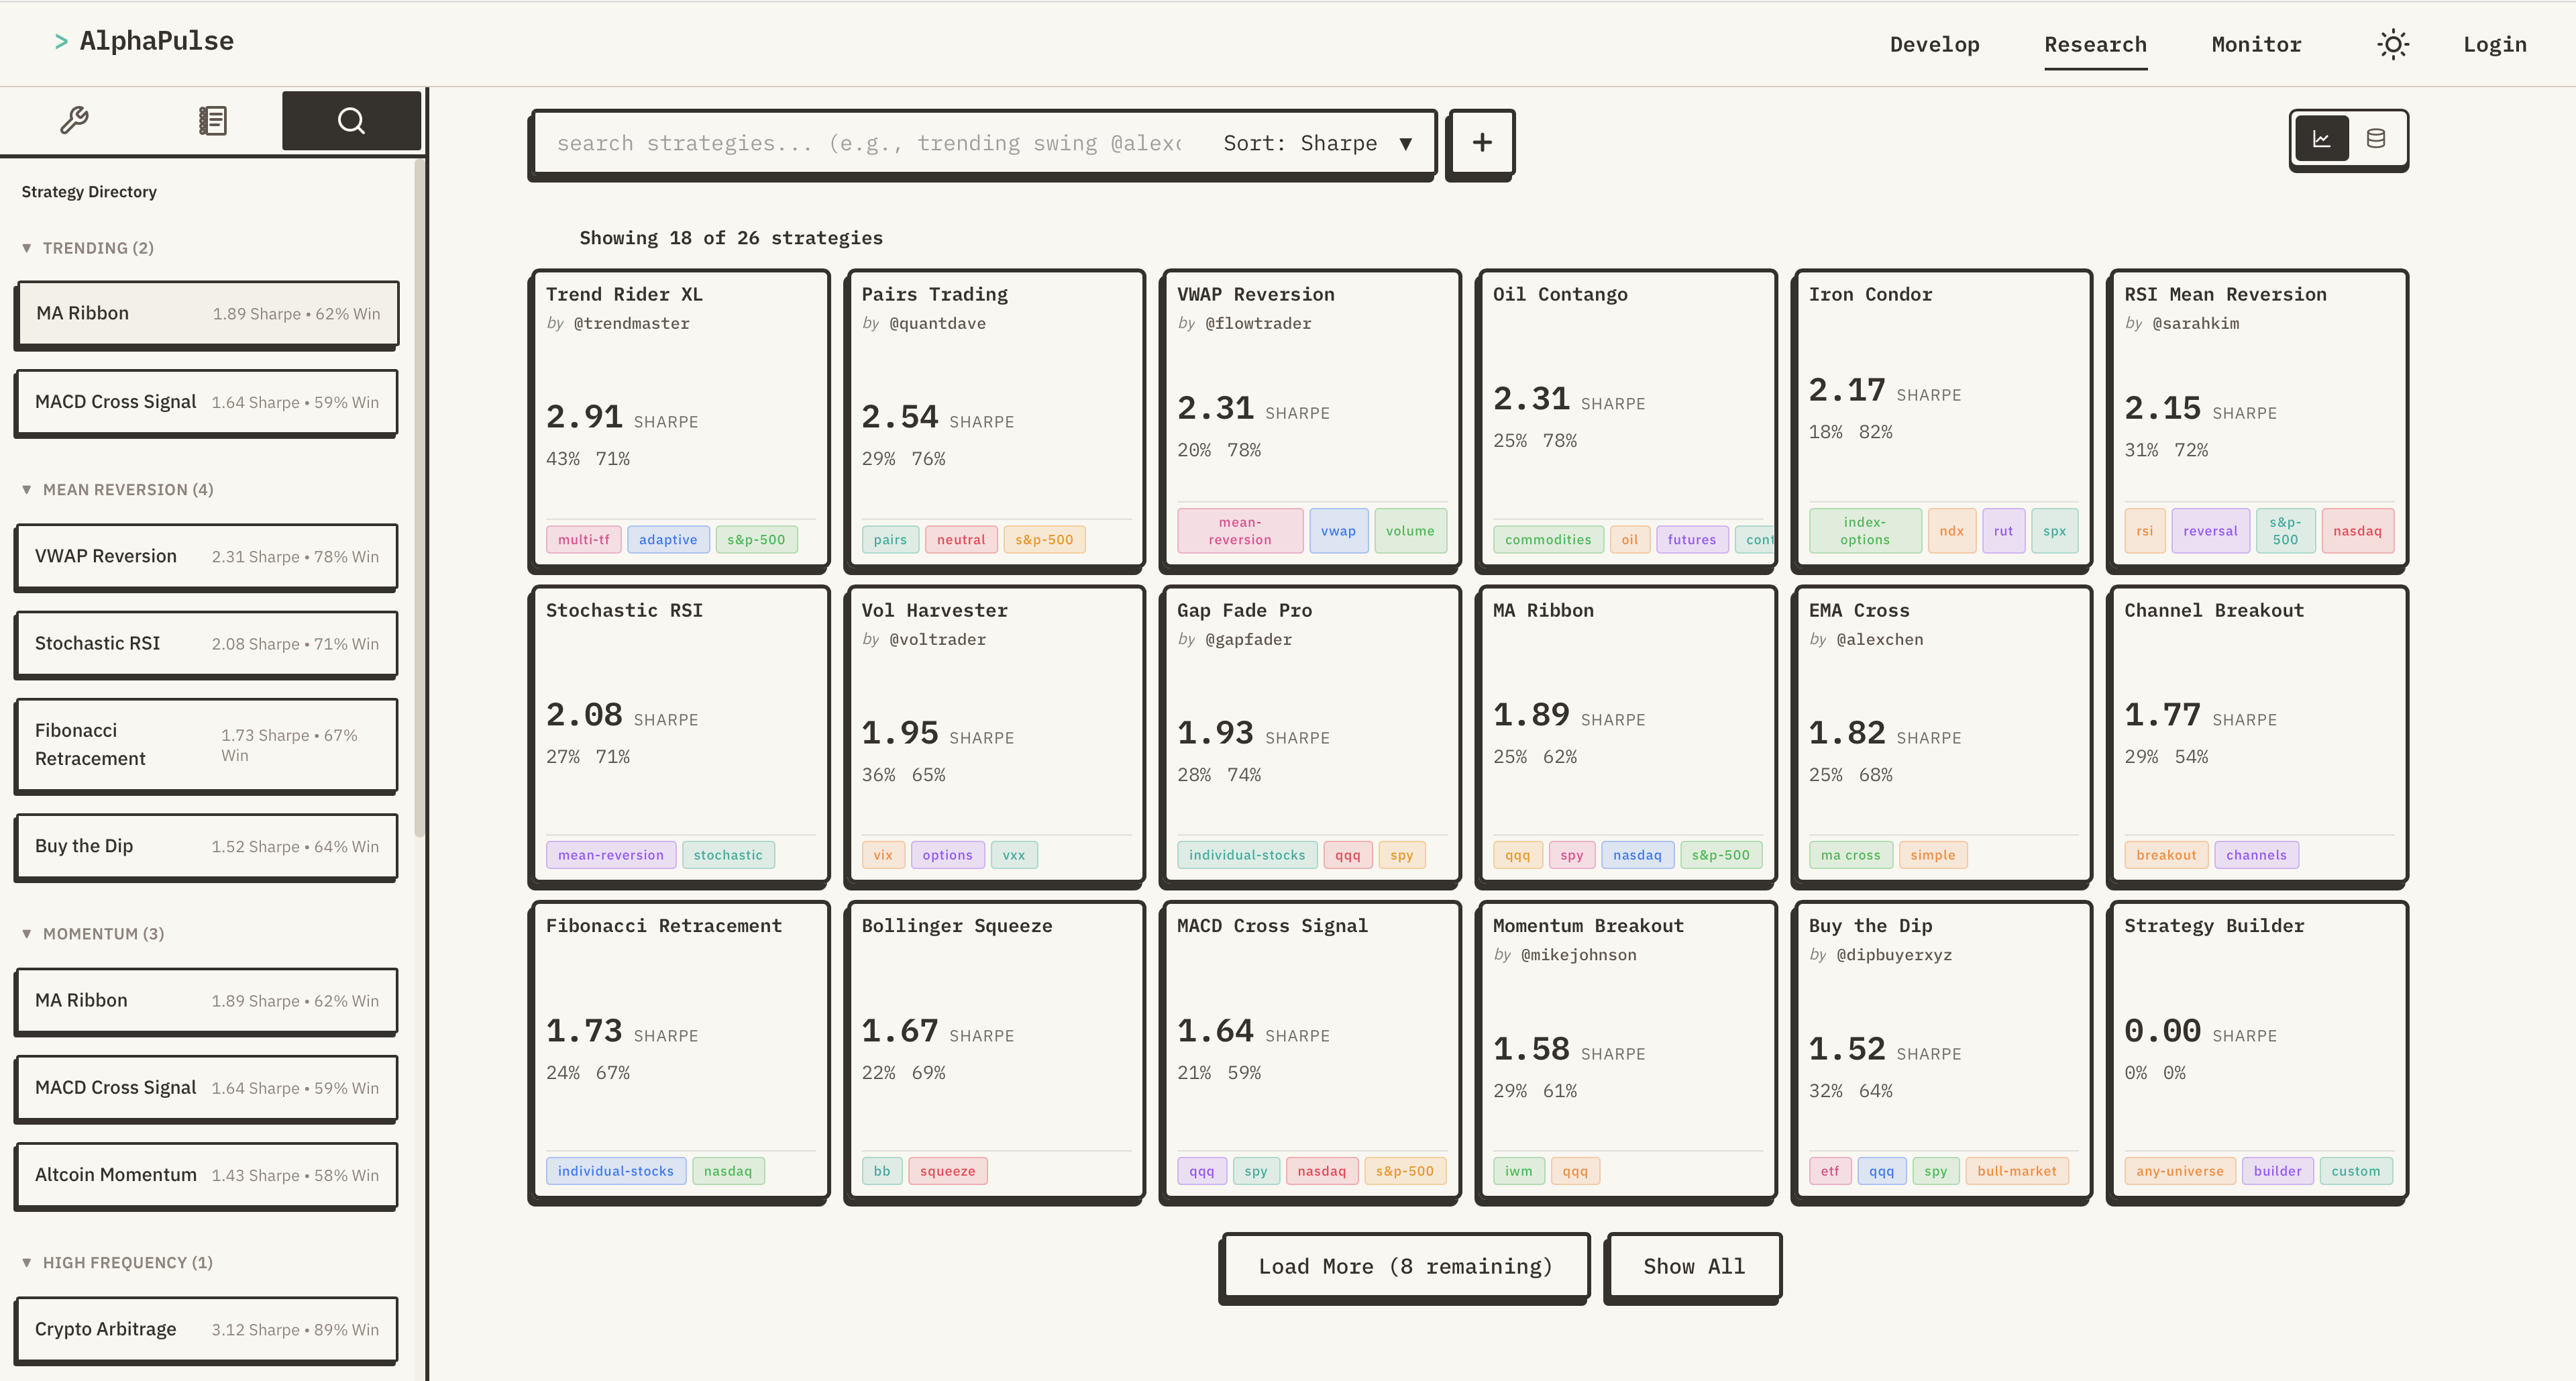Click the adaptive tag
Screen dimensions: 2576x1381
(x=668, y=540)
